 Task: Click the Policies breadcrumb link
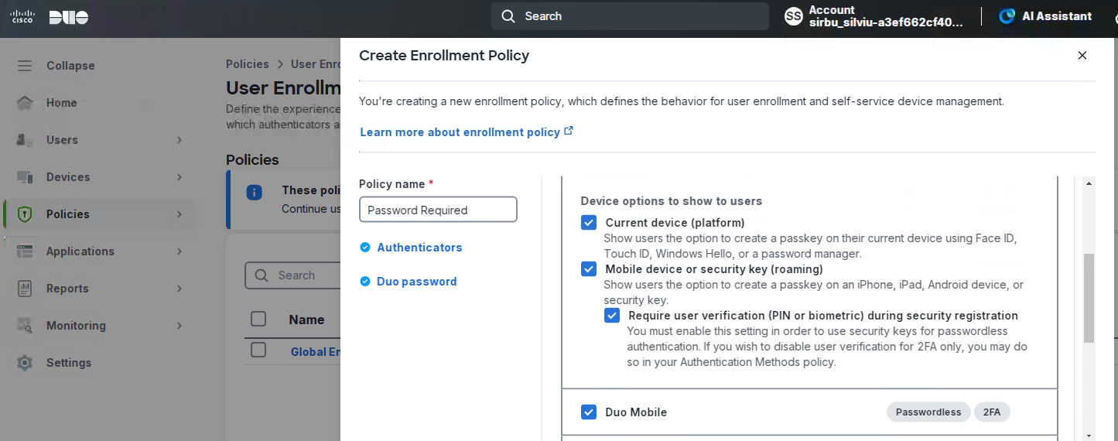(248, 64)
